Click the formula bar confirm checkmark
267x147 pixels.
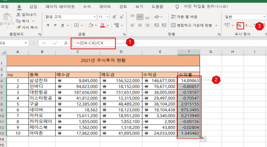55,43
